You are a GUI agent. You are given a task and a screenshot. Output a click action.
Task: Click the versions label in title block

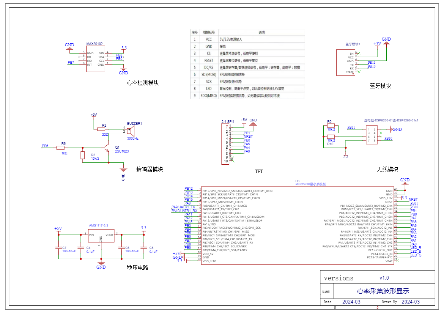(x=339, y=278)
